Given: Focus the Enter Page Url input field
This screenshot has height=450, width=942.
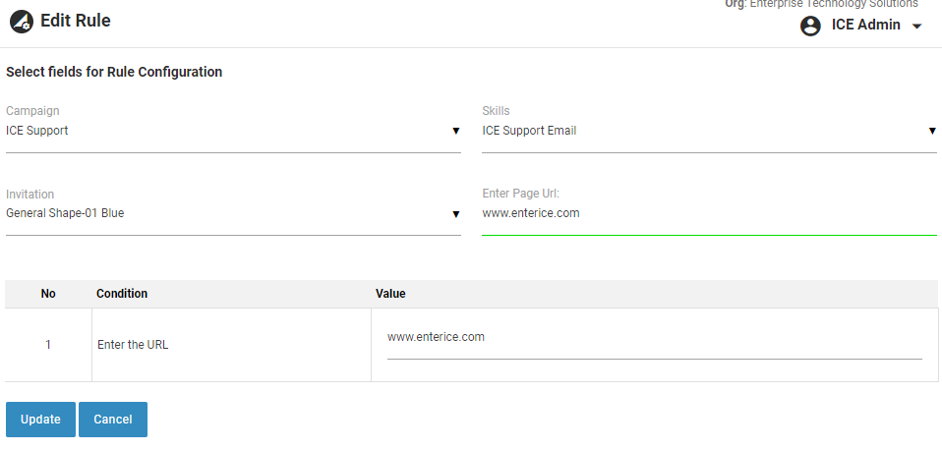Looking at the screenshot, I should (x=708, y=213).
